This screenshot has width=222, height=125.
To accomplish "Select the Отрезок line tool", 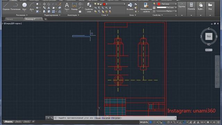I will tap(6, 7).
